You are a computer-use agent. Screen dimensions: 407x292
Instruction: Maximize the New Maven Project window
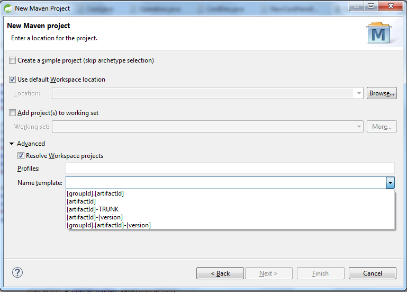tap(371, 6)
